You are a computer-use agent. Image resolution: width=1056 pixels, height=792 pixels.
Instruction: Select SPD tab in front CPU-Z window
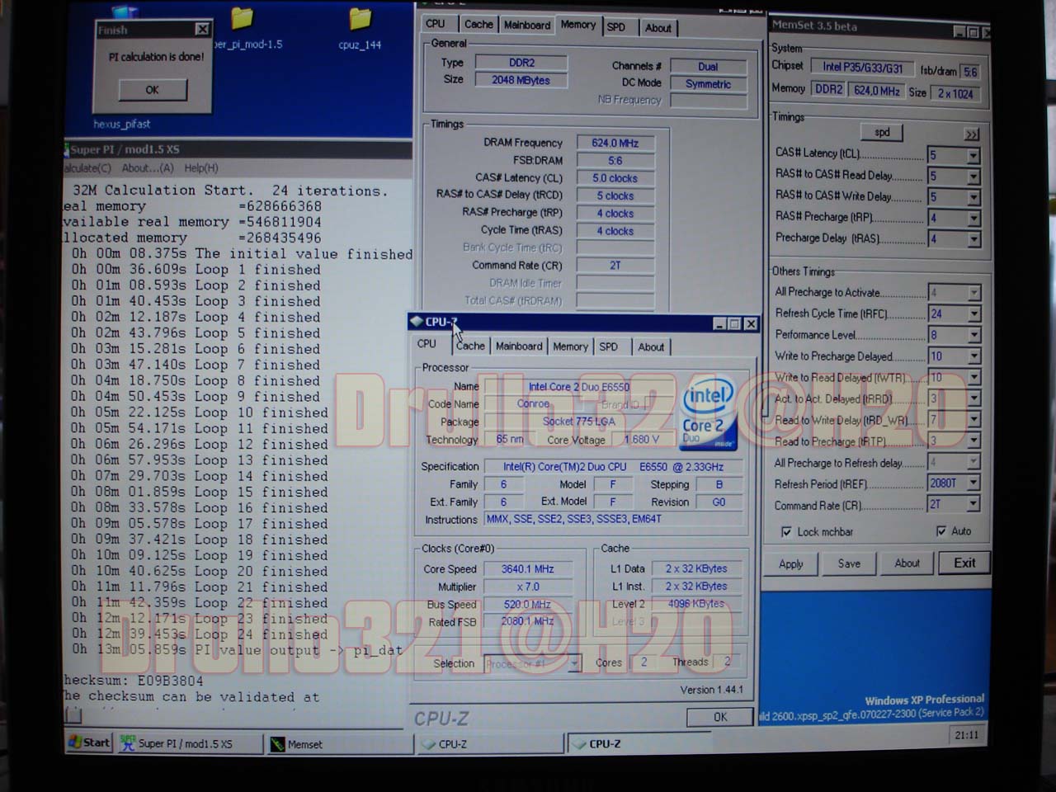coord(608,346)
